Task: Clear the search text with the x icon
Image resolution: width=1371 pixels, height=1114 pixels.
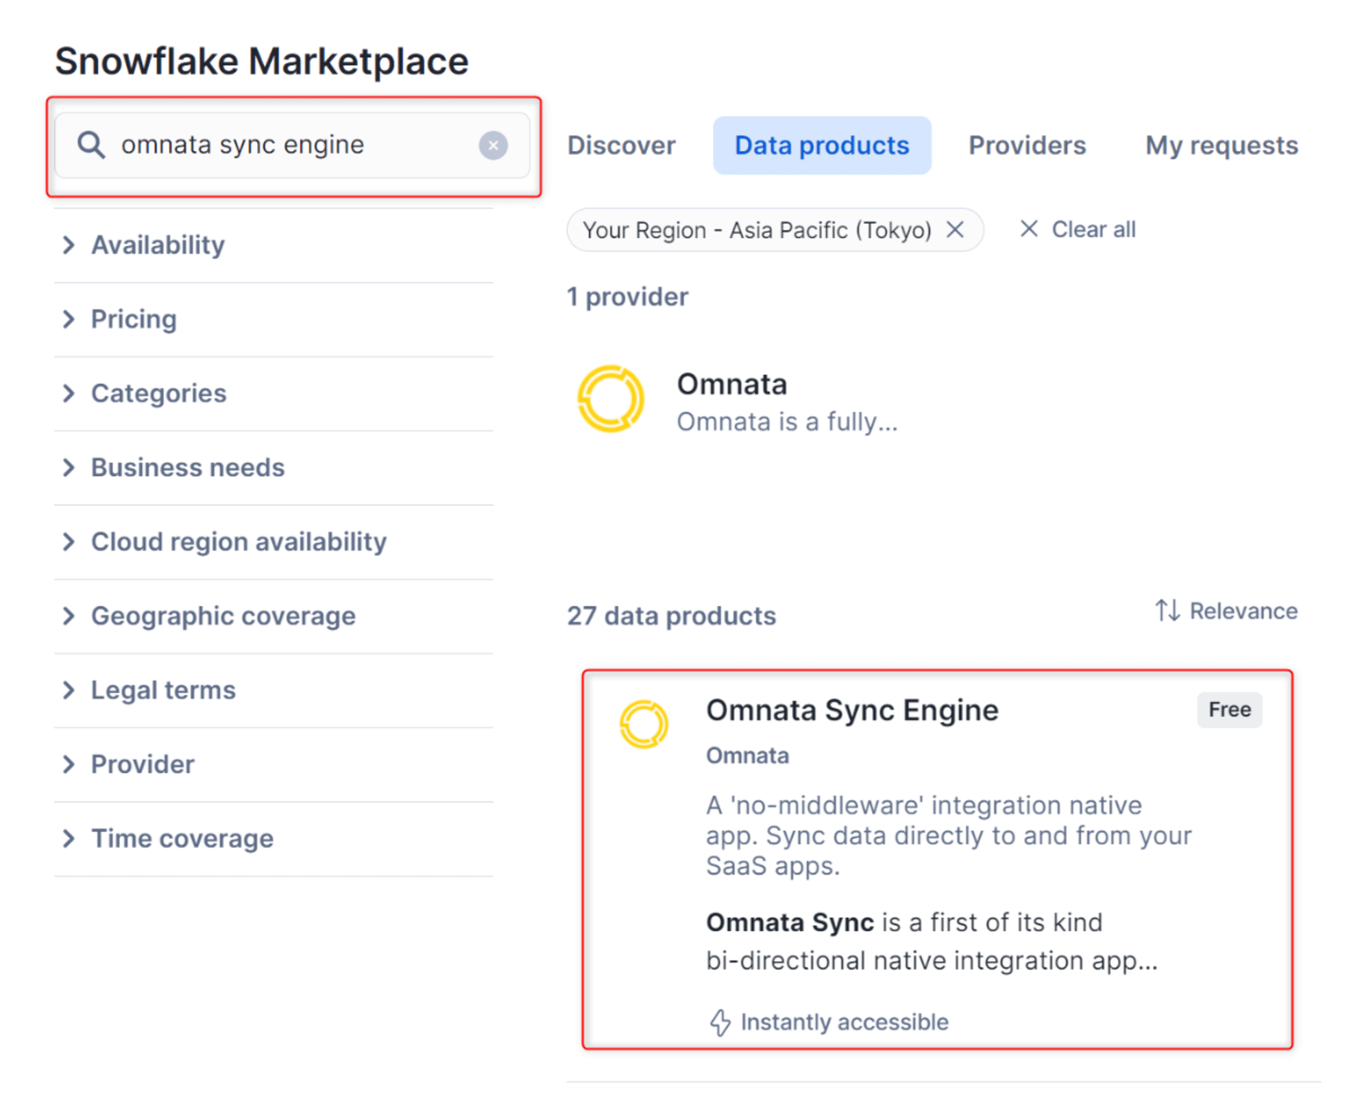Action: (x=493, y=145)
